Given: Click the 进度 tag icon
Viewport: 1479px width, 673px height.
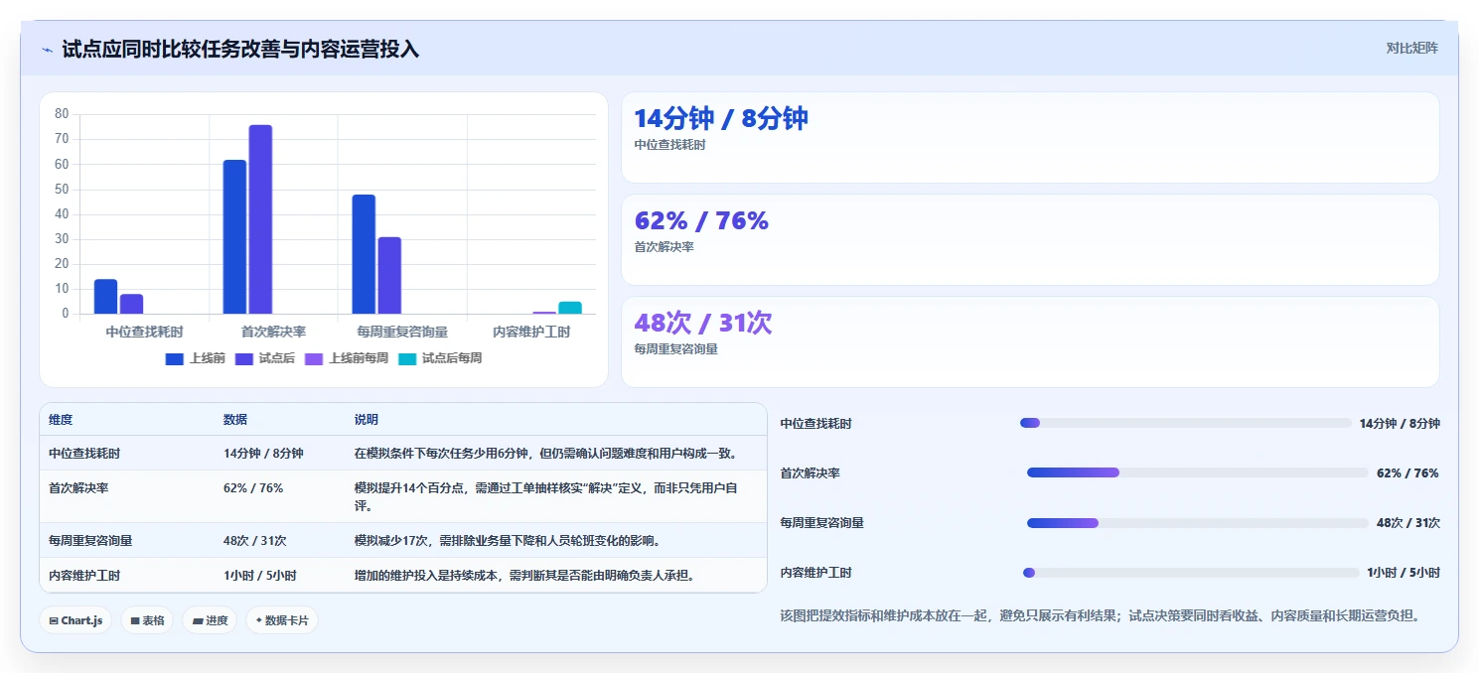Looking at the screenshot, I should (198, 621).
